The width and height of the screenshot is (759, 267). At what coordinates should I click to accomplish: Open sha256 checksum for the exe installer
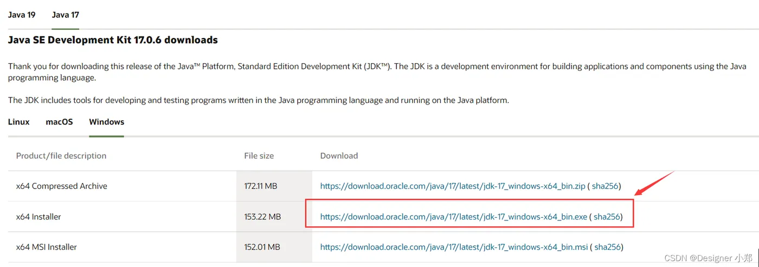pos(607,217)
